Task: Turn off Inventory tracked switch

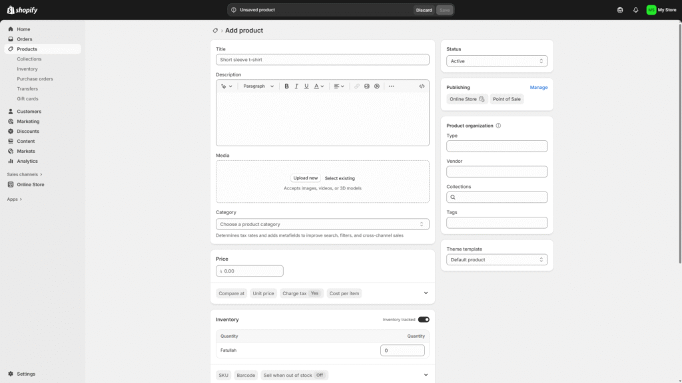Action: (424, 320)
